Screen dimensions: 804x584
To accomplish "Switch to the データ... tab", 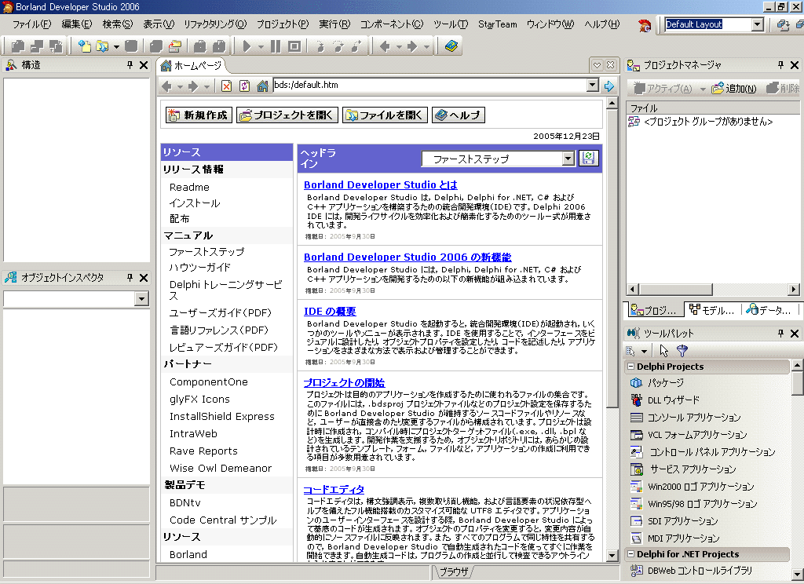I will (x=768, y=310).
